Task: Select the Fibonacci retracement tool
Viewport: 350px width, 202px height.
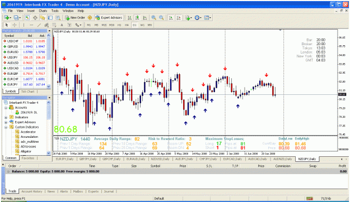Action: point(54,25)
